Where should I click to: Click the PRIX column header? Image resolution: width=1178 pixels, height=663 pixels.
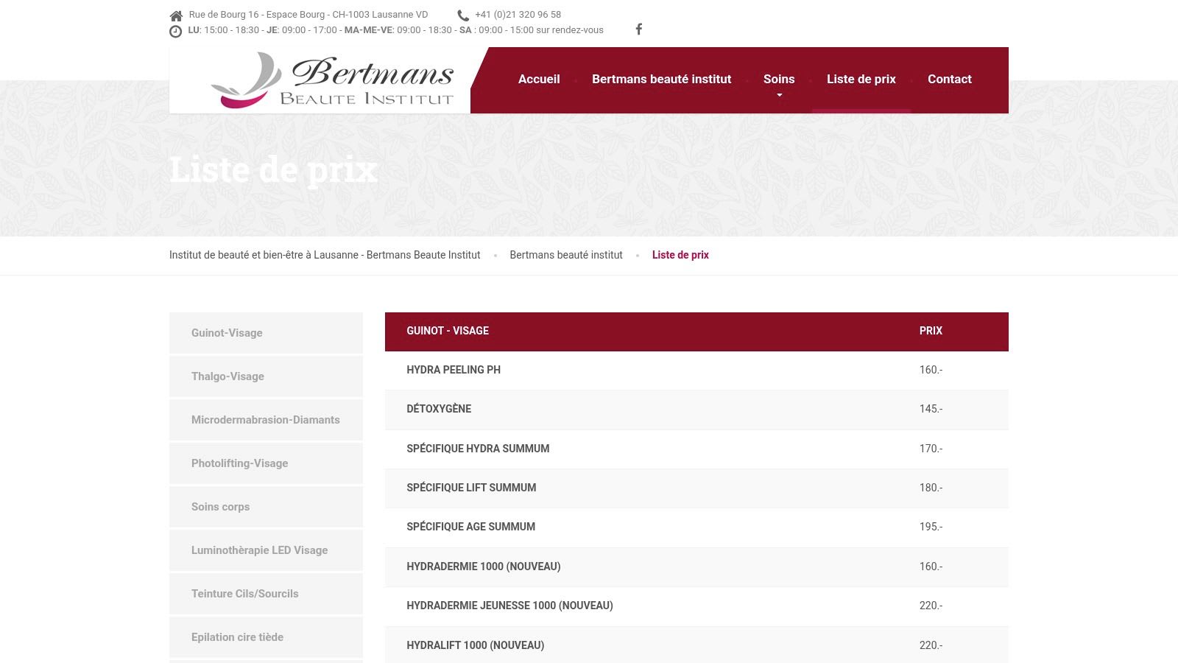tap(931, 331)
